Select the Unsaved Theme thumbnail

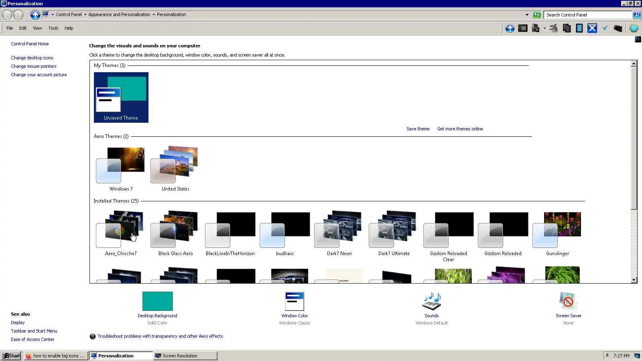(x=121, y=97)
